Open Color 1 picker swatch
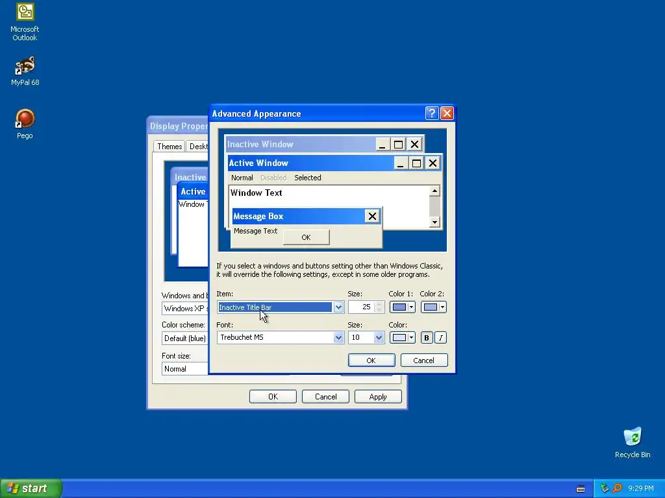The height and width of the screenshot is (498, 665). coord(402,307)
